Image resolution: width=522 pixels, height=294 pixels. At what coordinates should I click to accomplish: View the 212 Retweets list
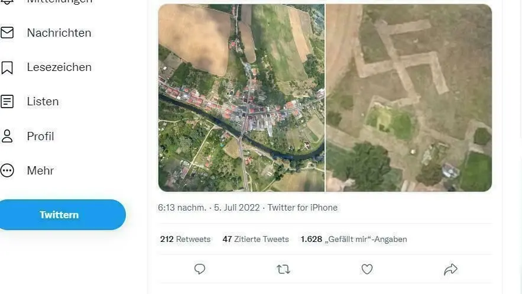pyautogui.click(x=185, y=239)
